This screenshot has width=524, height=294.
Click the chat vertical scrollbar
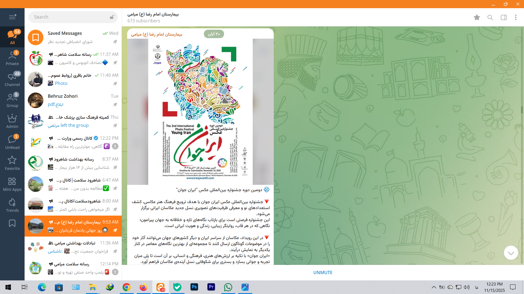(522, 110)
